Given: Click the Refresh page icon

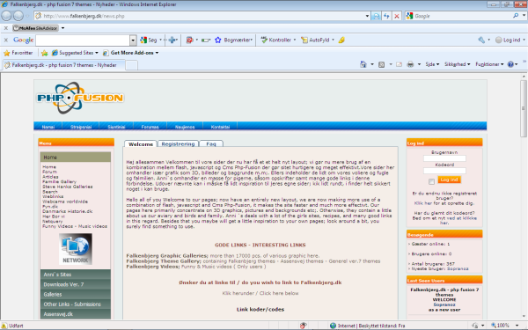Looking at the screenshot, I should tap(386, 16).
